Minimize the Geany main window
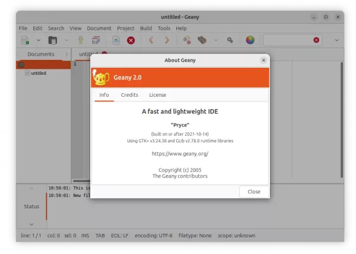This screenshot has height=254, width=356. point(314,17)
